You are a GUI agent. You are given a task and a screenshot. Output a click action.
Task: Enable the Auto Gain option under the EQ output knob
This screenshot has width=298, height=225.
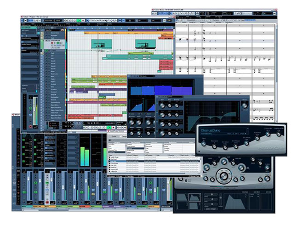242,110
